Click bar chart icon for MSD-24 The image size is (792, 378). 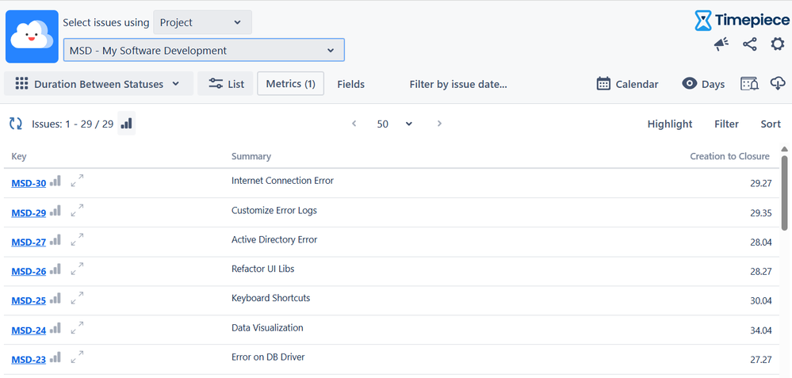click(55, 327)
